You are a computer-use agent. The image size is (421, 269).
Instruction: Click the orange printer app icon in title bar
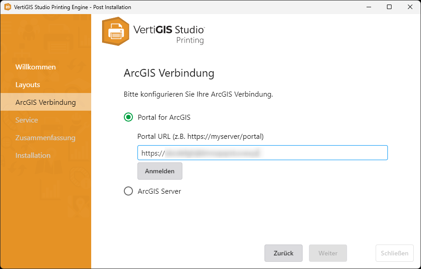pos(8,7)
